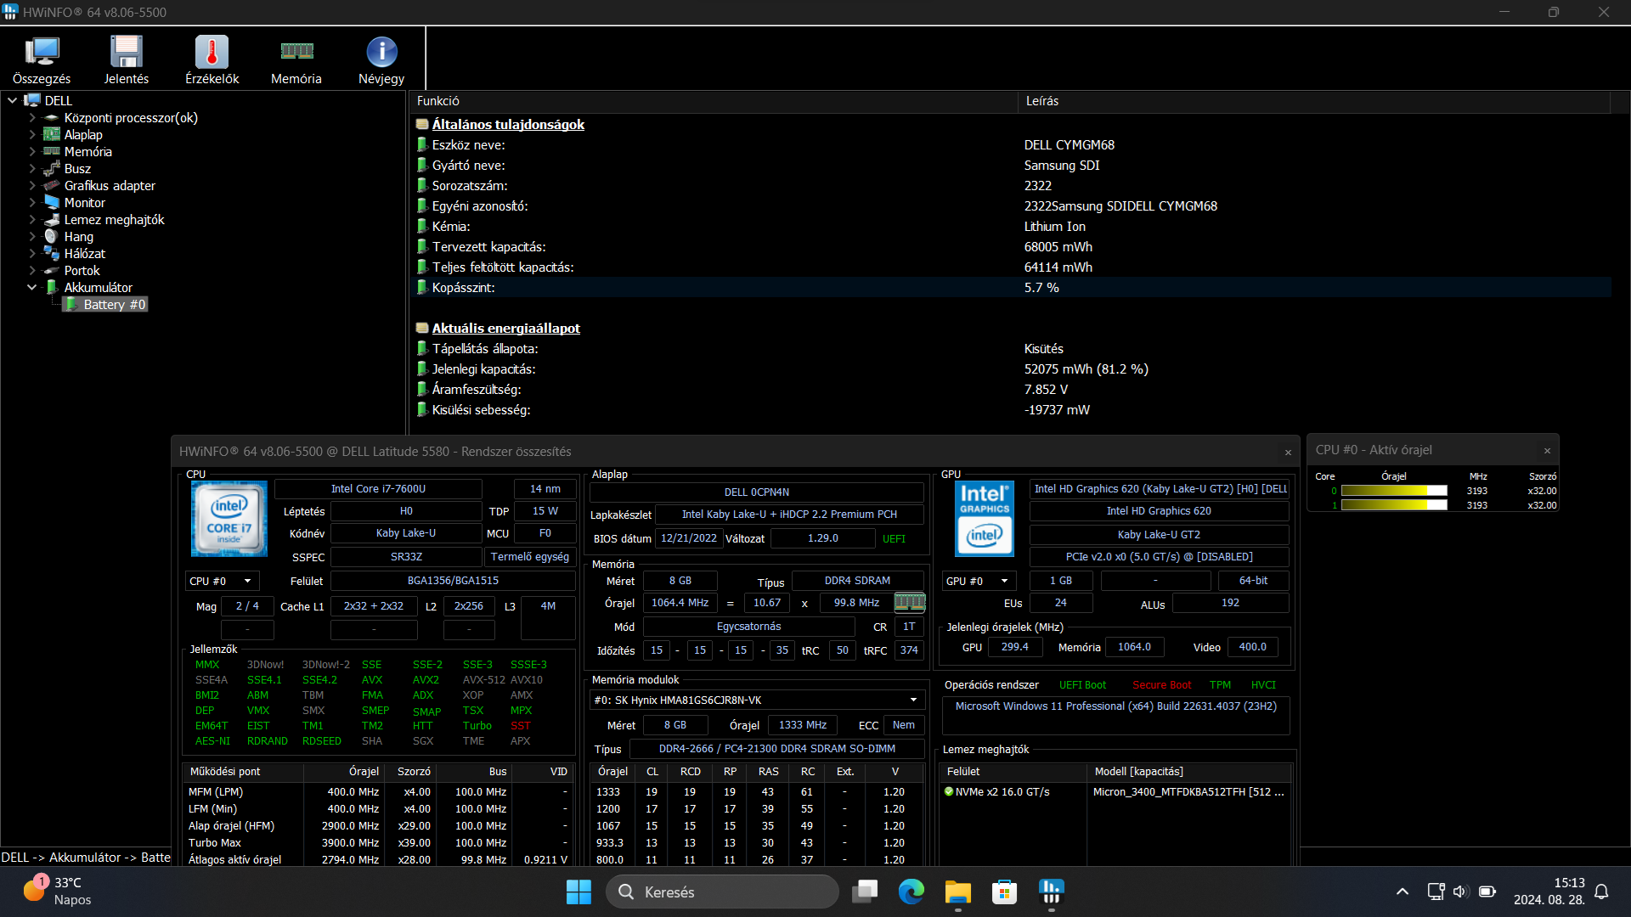Expand the Alaplap tree node

(32, 134)
